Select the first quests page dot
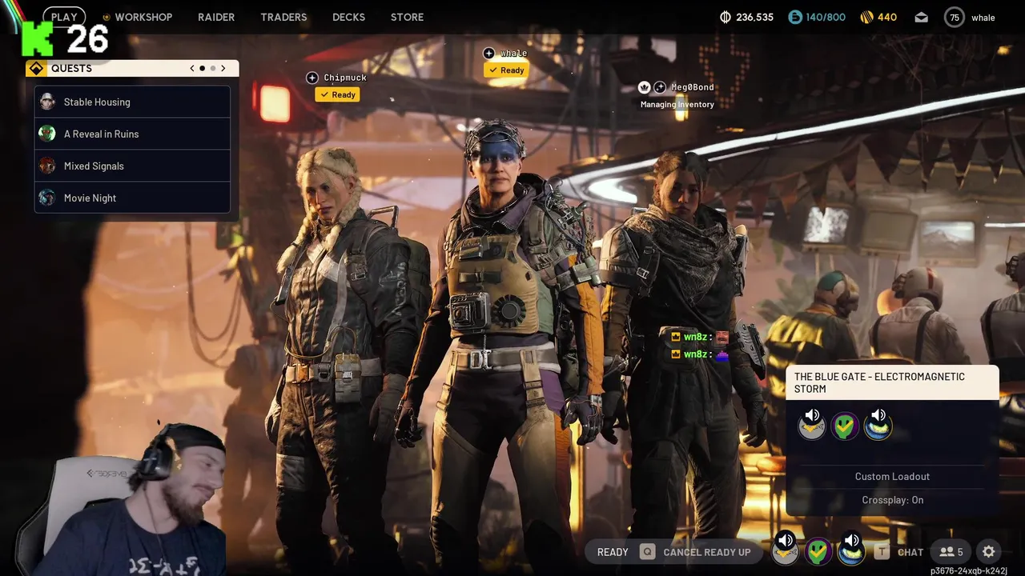This screenshot has width=1025, height=576. (202, 68)
